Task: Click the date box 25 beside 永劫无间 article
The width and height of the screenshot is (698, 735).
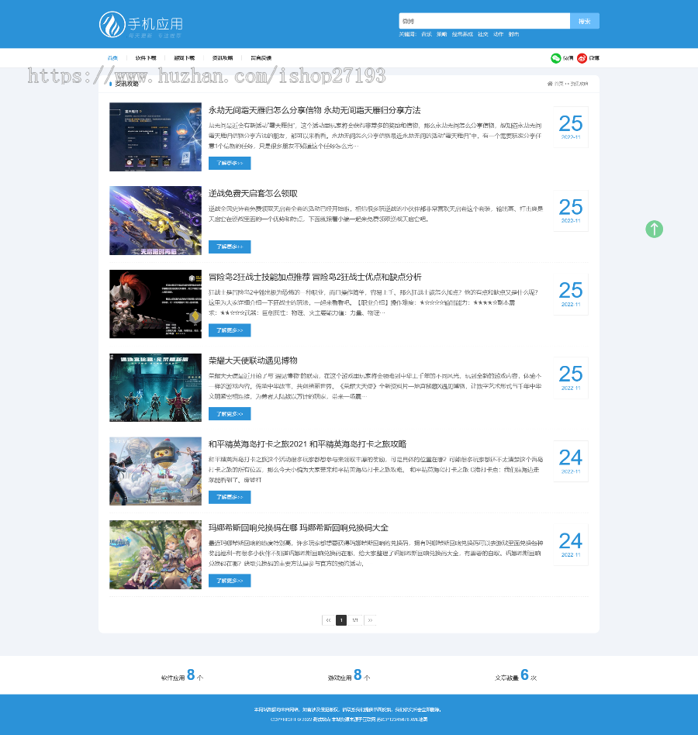Action: (571, 127)
